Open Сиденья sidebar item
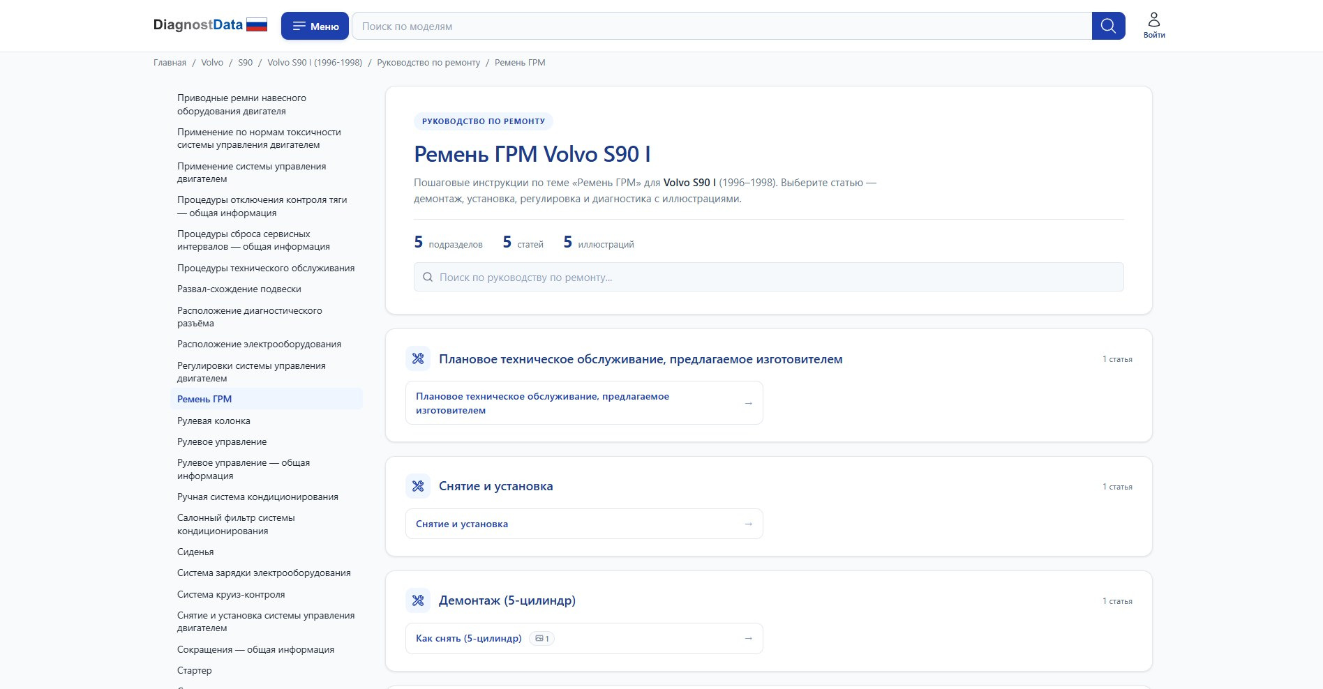 pyautogui.click(x=266, y=552)
